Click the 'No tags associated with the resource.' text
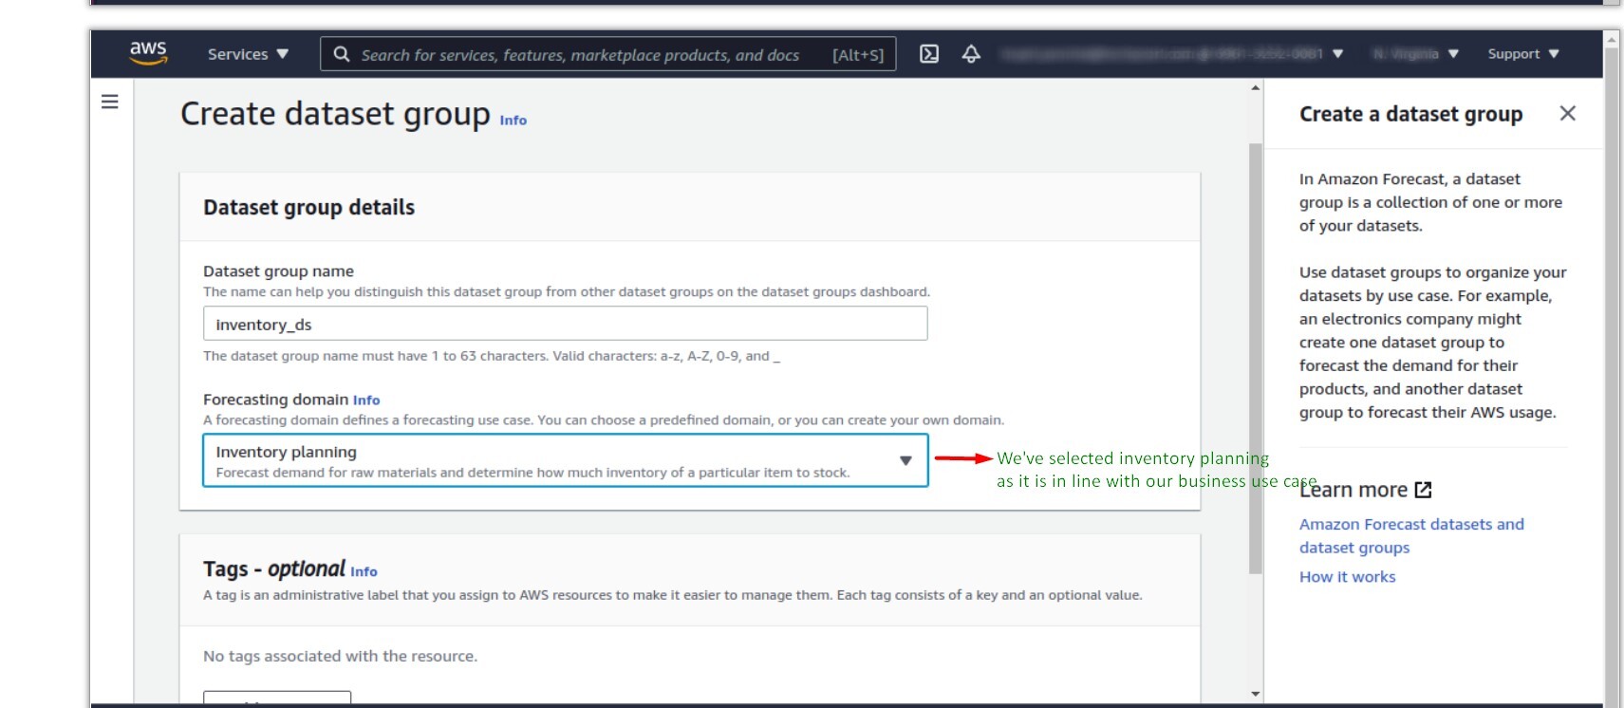 (x=341, y=656)
